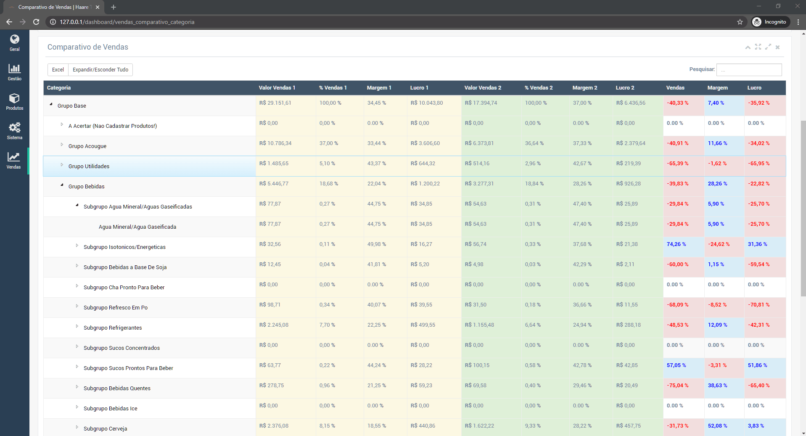Screen dimensions: 806x436
Task: Close the Comparativo de Vendas browser tab
Action: click(98, 7)
